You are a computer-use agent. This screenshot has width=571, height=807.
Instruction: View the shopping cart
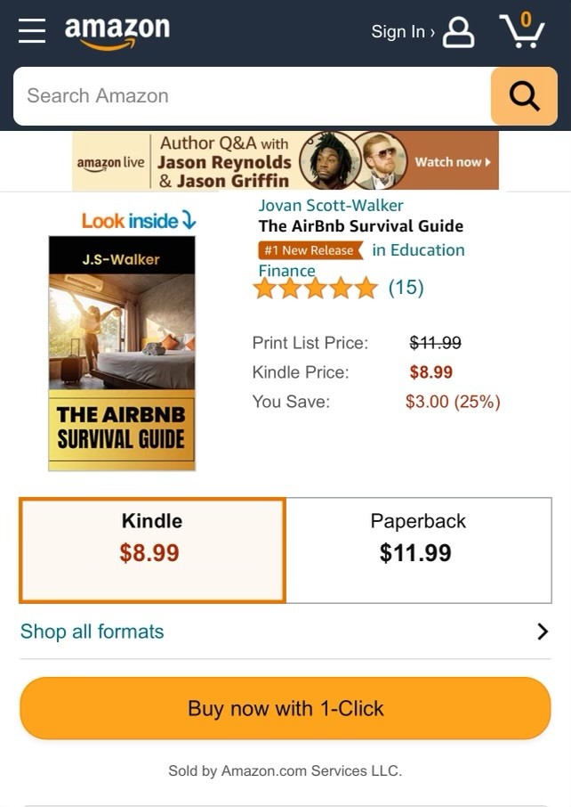tap(522, 31)
